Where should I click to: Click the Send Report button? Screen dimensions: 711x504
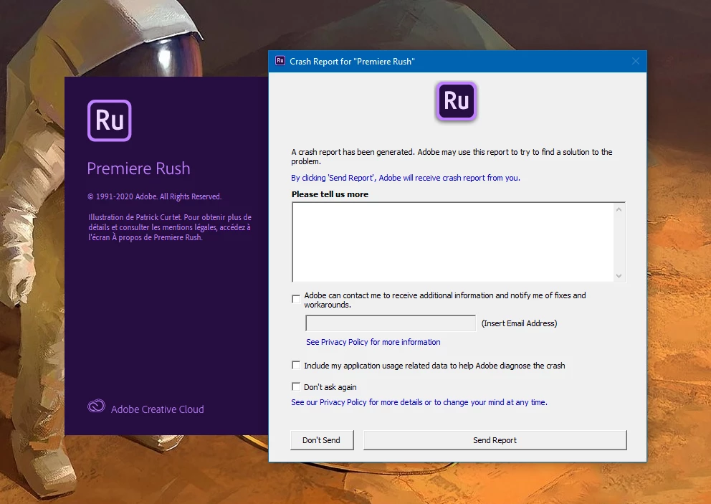(x=495, y=440)
